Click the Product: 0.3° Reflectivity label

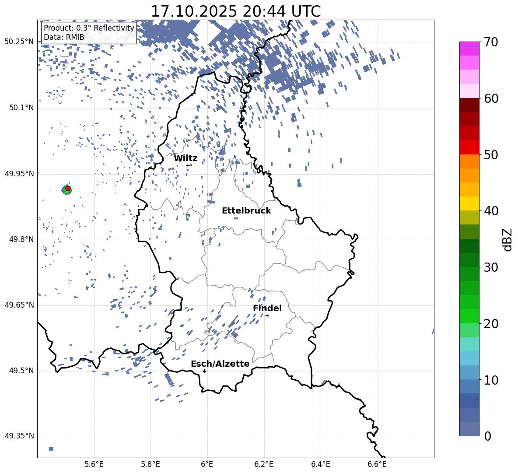[x=89, y=28]
